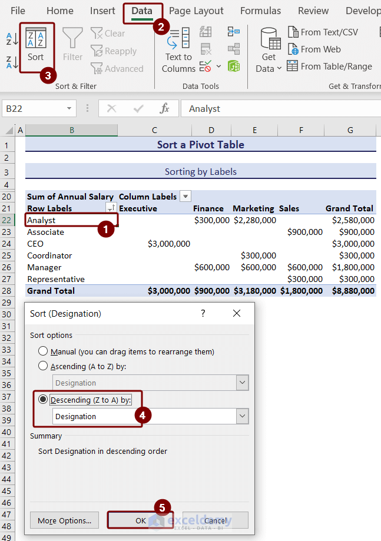Select row 22 header
This screenshot has height=541, width=381.
pos(7,220)
